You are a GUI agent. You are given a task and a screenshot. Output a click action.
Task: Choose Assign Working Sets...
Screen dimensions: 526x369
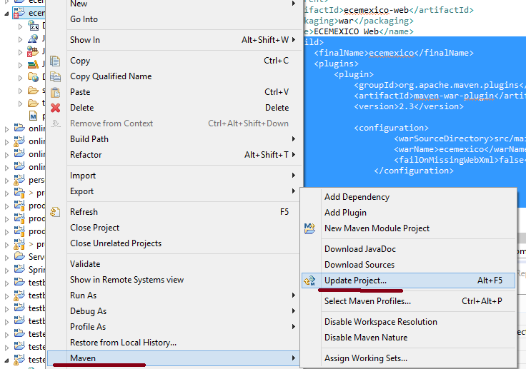coord(366,358)
